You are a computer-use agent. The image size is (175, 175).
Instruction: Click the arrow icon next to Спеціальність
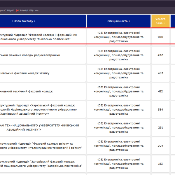(x=129, y=21)
